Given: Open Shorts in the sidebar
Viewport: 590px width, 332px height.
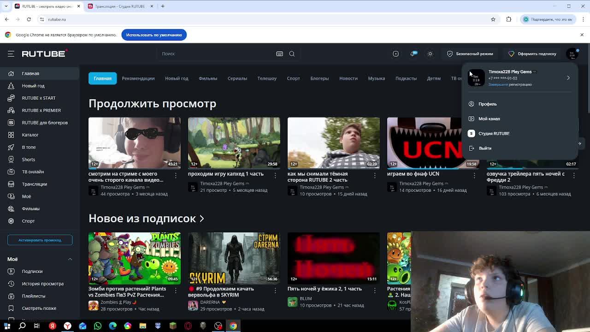Looking at the screenshot, I should (28, 160).
